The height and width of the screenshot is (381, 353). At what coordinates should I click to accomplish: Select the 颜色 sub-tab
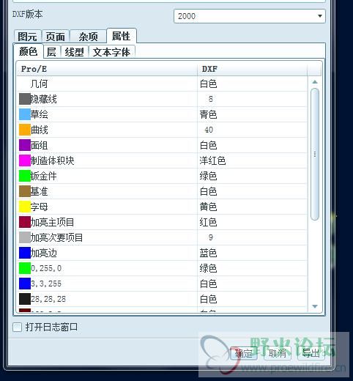pyautogui.click(x=29, y=51)
